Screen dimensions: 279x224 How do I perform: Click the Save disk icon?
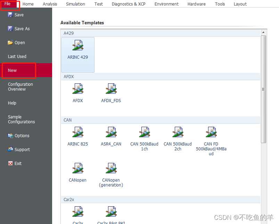coord(10,15)
